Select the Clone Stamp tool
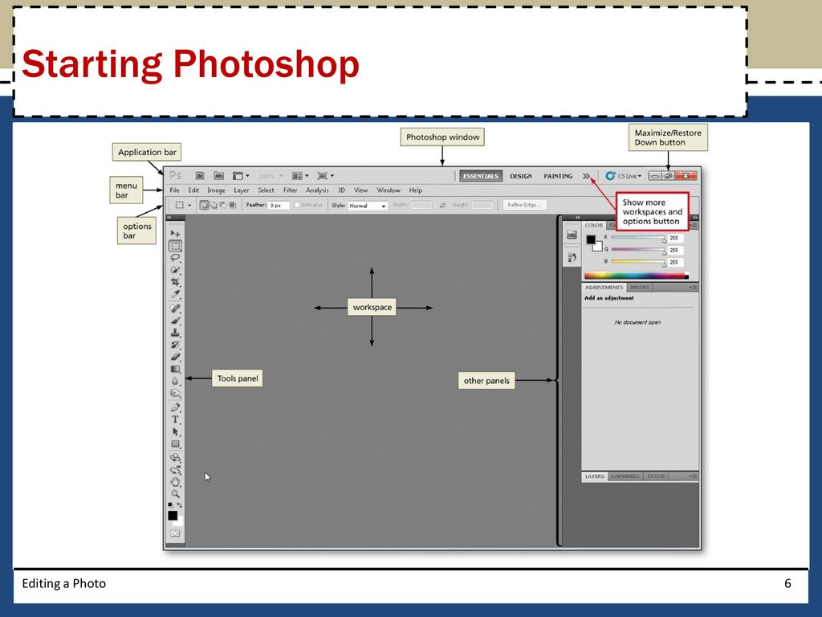The width and height of the screenshot is (822, 617). point(175,333)
